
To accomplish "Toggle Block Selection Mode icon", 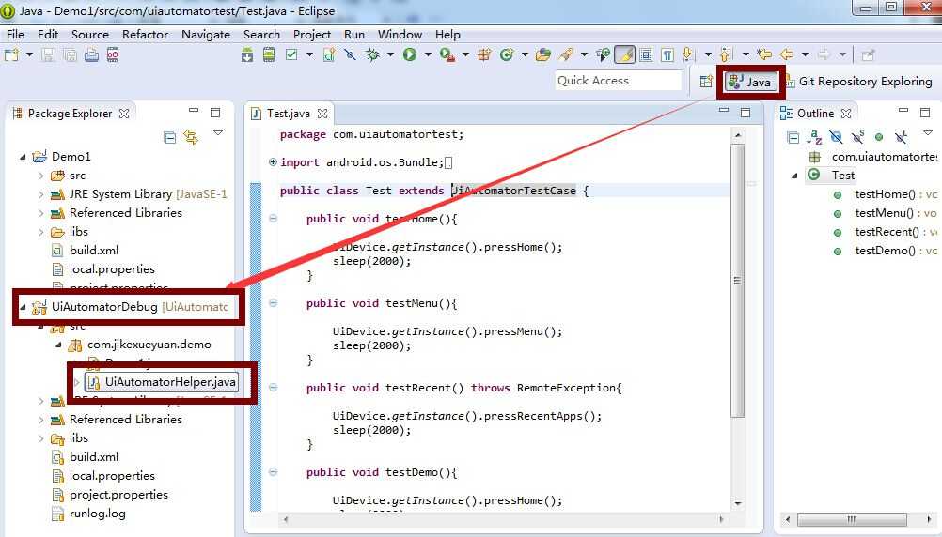I will pos(646,55).
